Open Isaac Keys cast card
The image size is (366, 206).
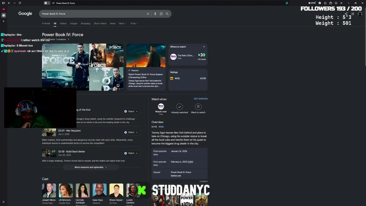pyautogui.click(x=100, y=194)
